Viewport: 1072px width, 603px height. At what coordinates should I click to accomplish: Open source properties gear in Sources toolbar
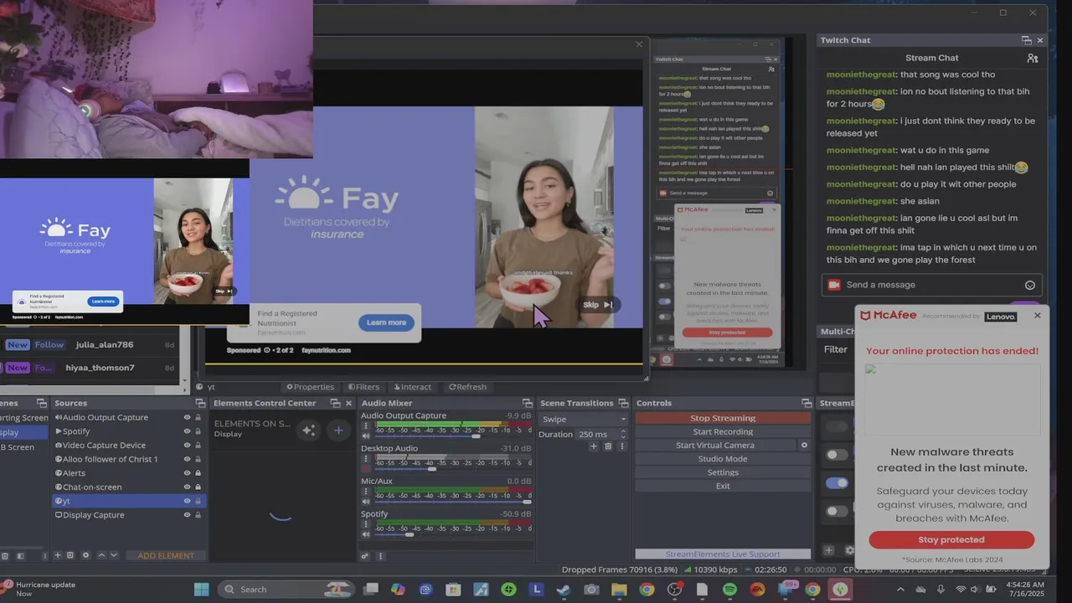pos(85,555)
